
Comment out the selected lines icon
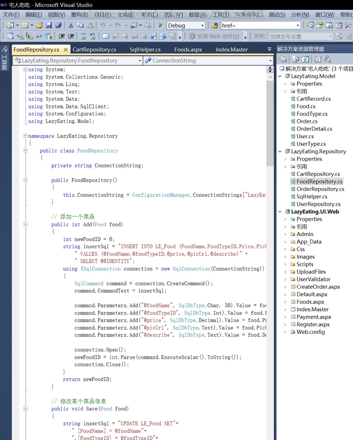click(x=84, y=36)
